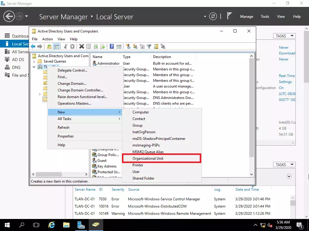The height and width of the screenshot is (231, 309).
Task: Click the Delete X toolbar icon
Action: point(81,47)
